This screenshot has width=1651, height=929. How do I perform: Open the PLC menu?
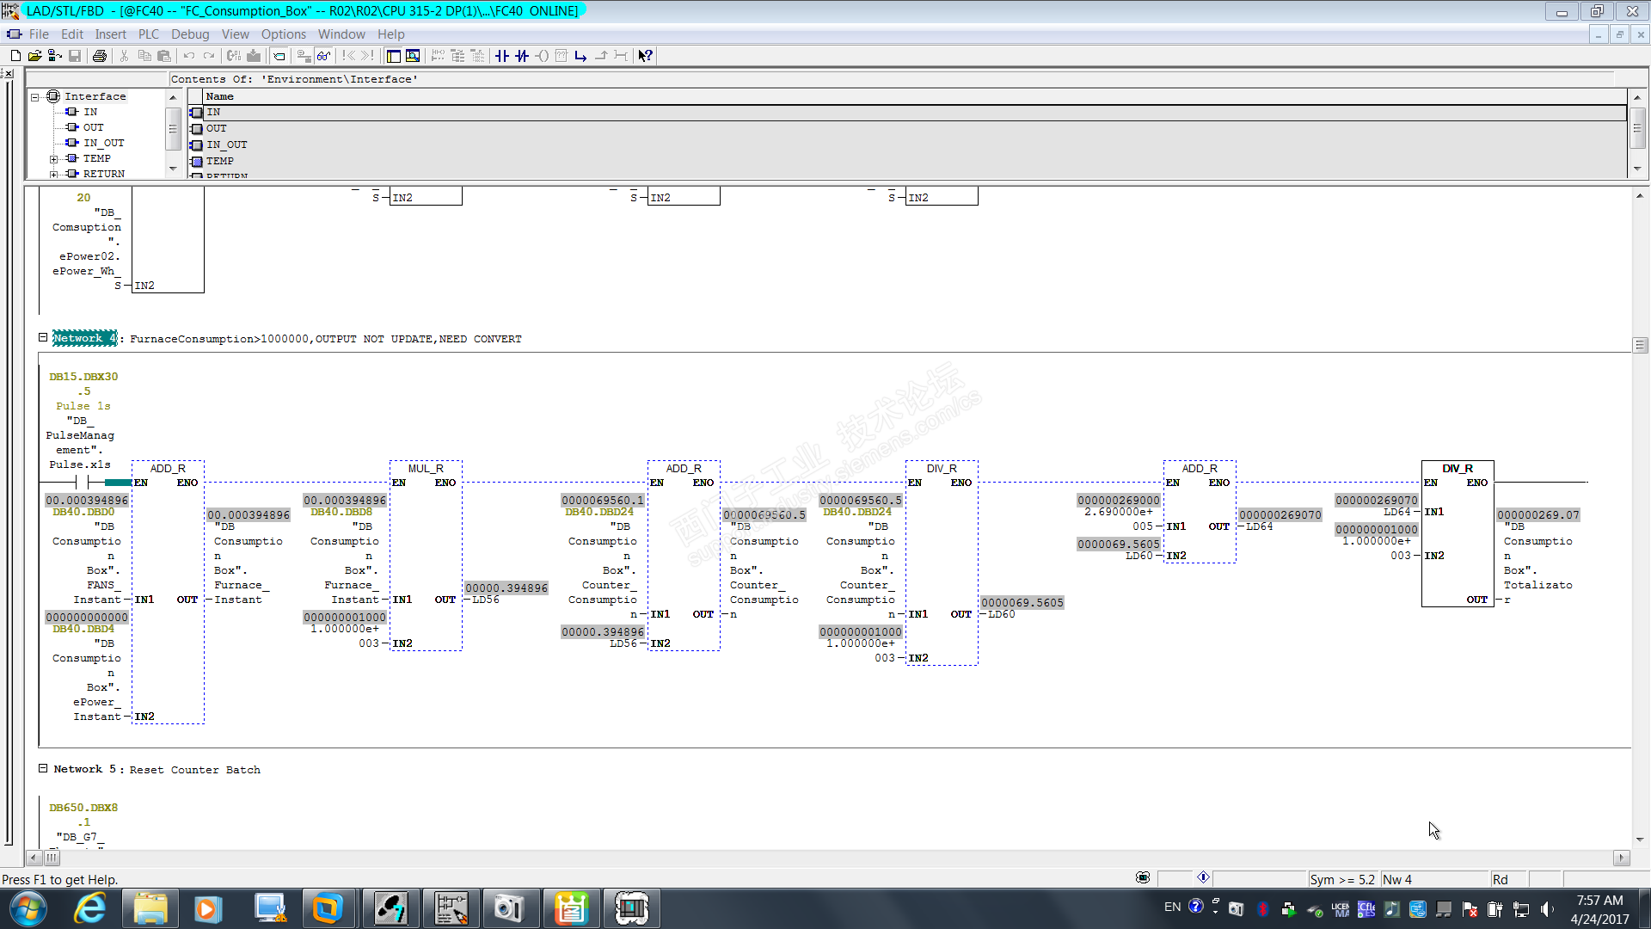coord(148,34)
